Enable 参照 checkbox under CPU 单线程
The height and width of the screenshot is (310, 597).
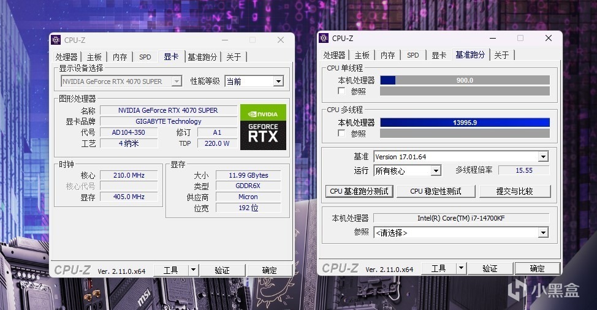(x=341, y=91)
